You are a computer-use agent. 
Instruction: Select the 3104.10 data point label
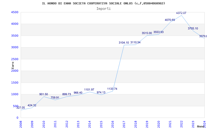pyautogui.click(x=124, y=43)
